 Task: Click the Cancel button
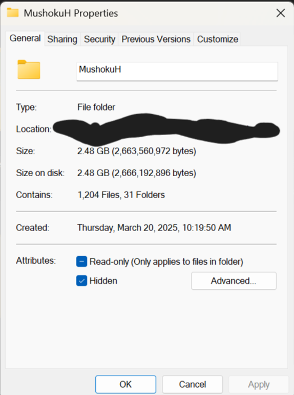193,384
